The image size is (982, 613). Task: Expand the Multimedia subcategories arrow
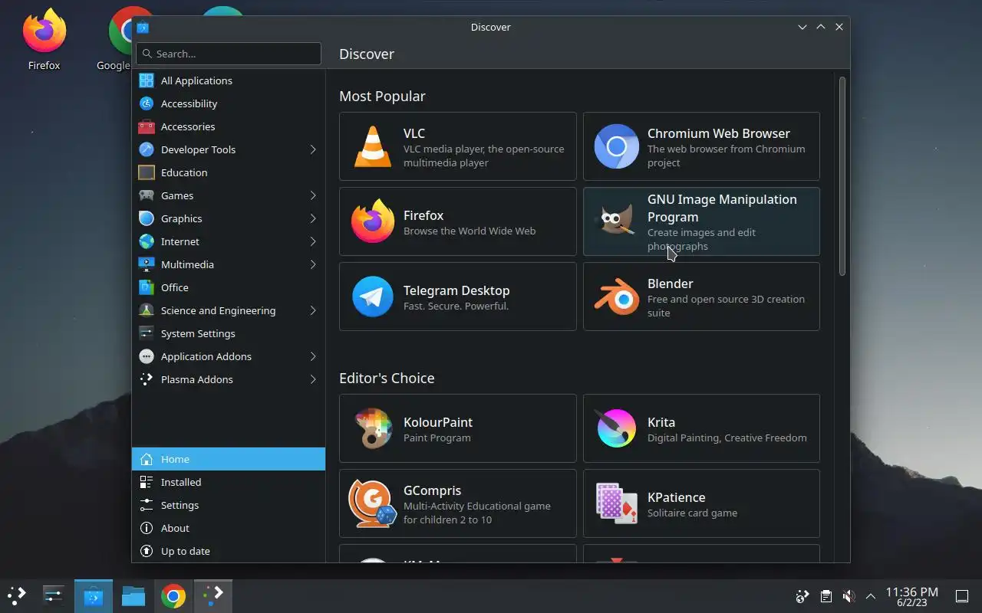313,264
